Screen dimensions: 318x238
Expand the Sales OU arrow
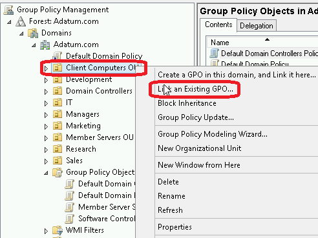[x=46, y=161]
